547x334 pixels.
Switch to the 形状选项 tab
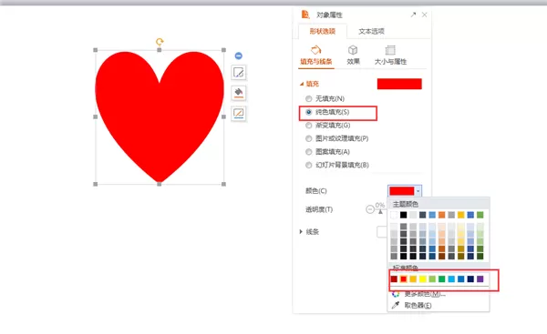[x=323, y=31]
